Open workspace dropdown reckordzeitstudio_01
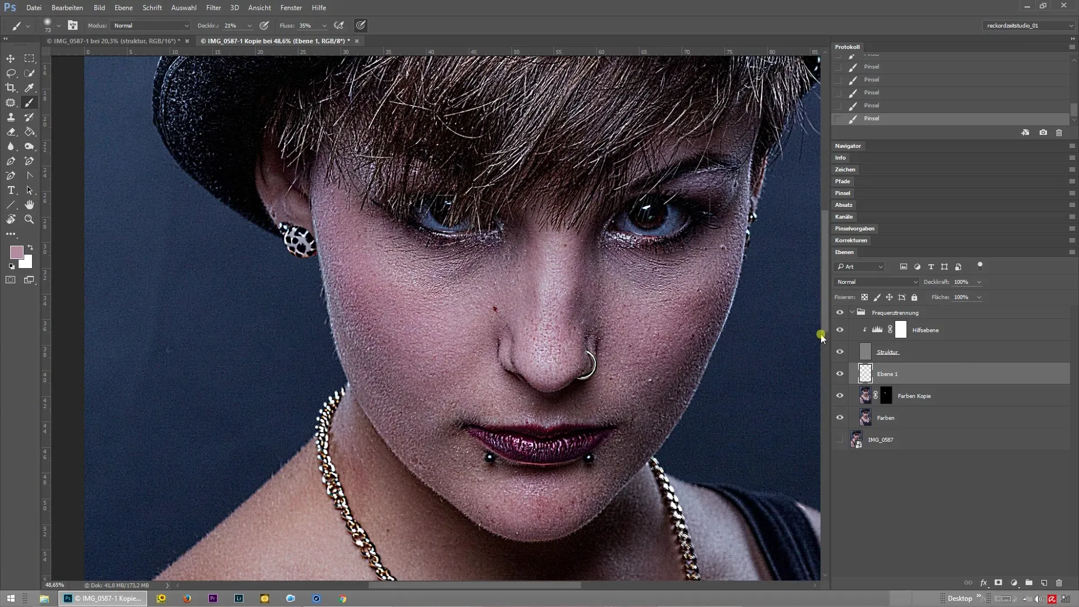 point(1028,25)
